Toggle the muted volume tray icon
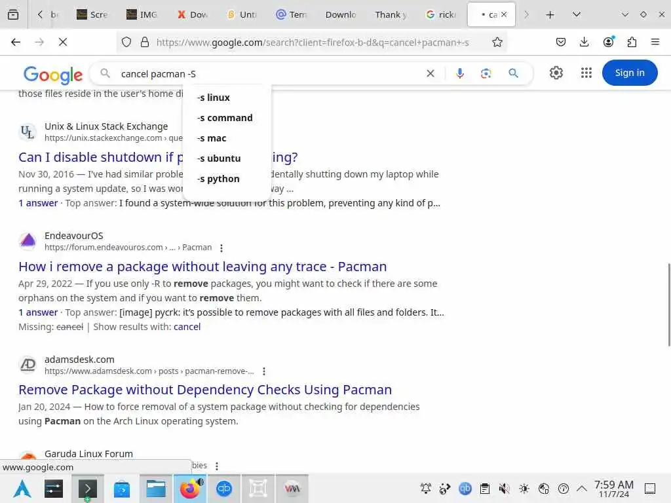The image size is (671, 503). (x=504, y=489)
